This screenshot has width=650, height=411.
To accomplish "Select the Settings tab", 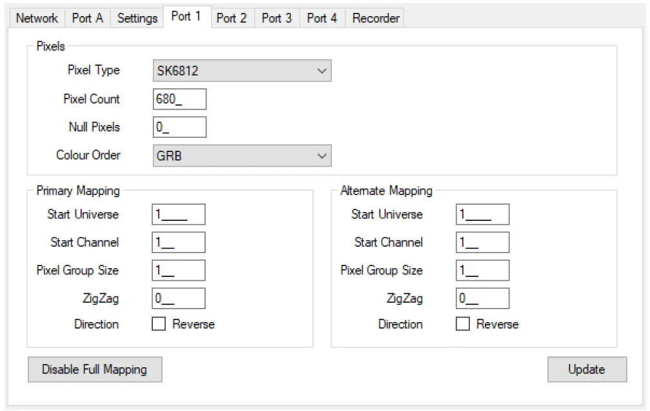I will tap(137, 19).
